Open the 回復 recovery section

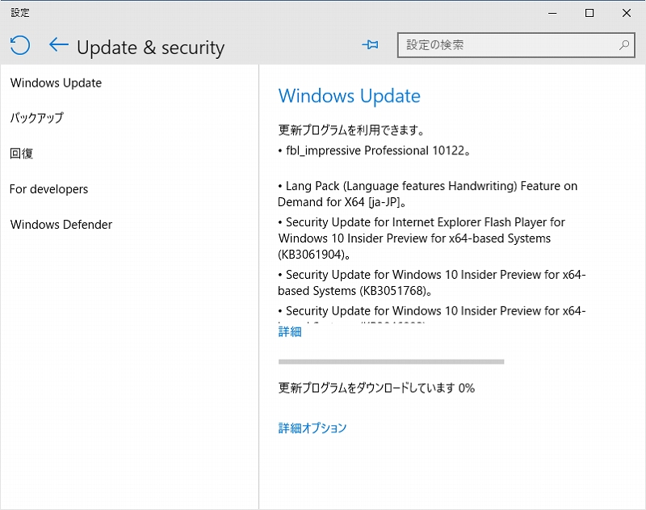pos(22,154)
